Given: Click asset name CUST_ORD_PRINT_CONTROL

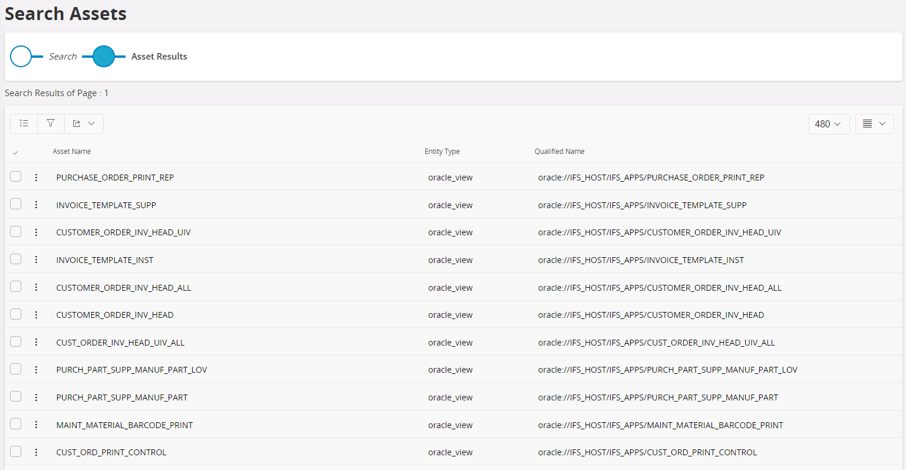Looking at the screenshot, I should (111, 452).
